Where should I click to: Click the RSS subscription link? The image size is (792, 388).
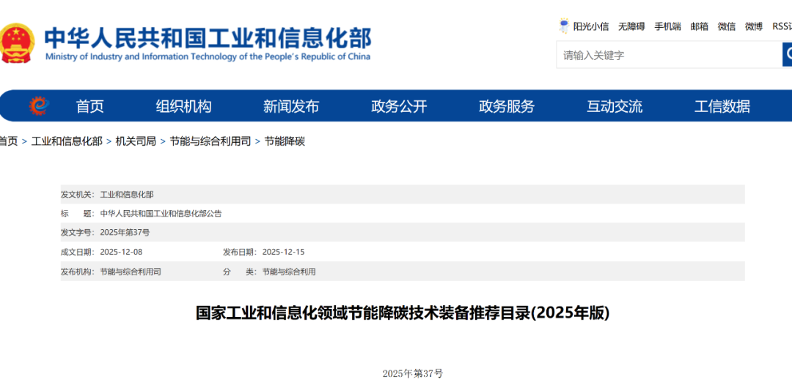tap(782, 27)
